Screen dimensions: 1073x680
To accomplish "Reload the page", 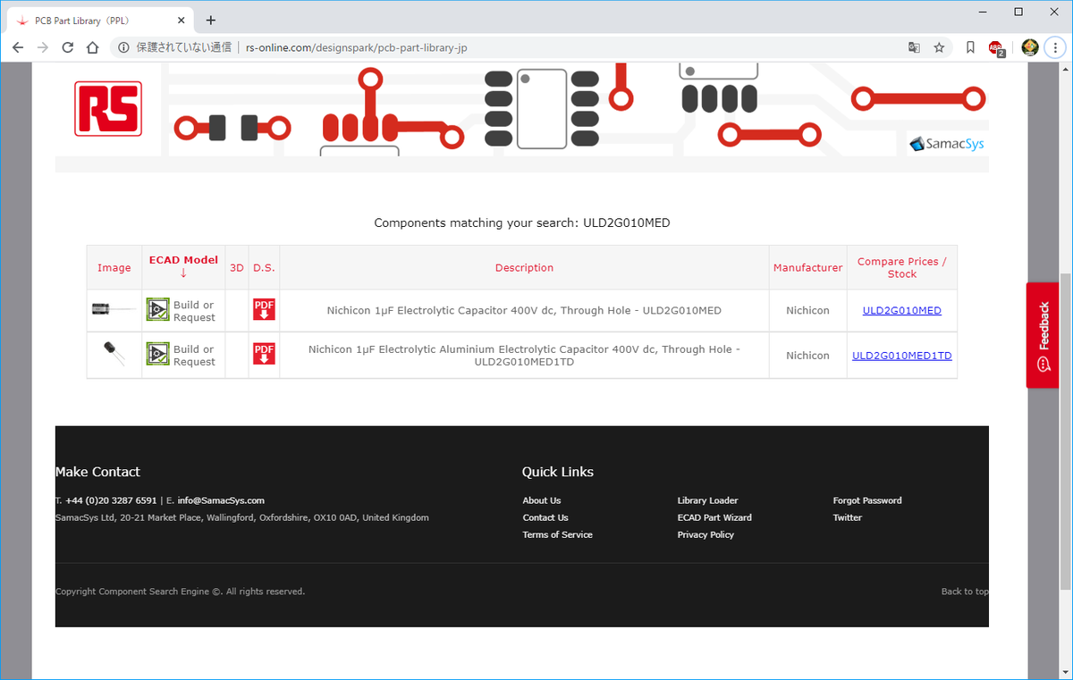I will click(x=67, y=47).
